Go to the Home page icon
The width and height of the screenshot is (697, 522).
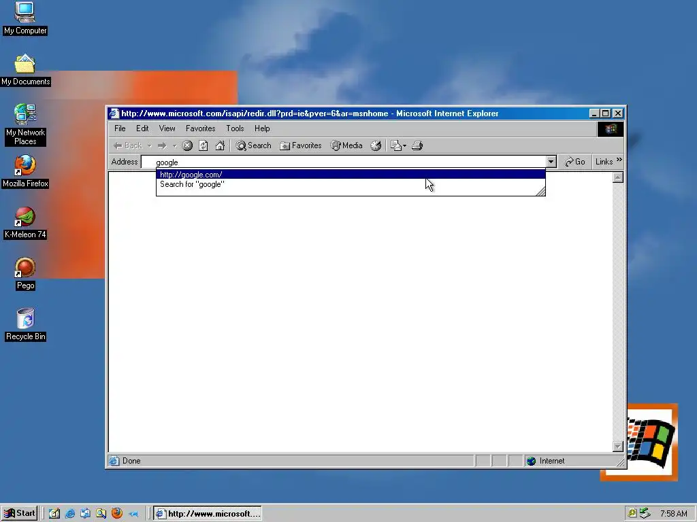(x=220, y=145)
